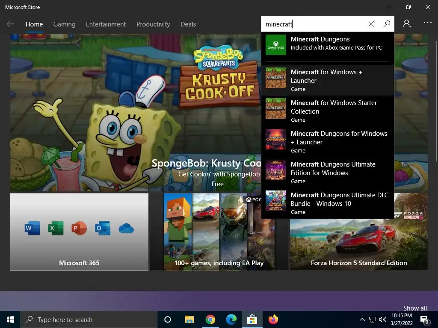Click Minecraft Starter Collection thumbnail icon
Image resolution: width=438 pixels, height=328 pixels.
(276, 108)
